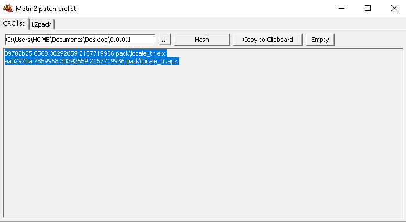Click the Metin2 app icon in title bar

pyautogui.click(x=8, y=8)
